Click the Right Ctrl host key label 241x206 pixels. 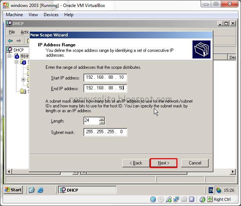(x=222, y=199)
